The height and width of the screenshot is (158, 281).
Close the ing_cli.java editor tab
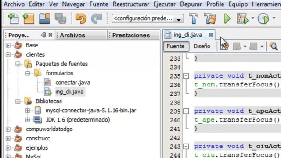(211, 35)
